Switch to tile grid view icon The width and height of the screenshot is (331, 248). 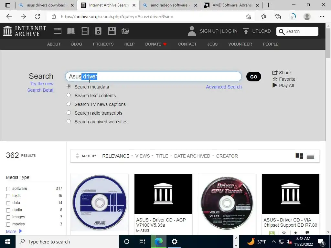[x=299, y=156]
